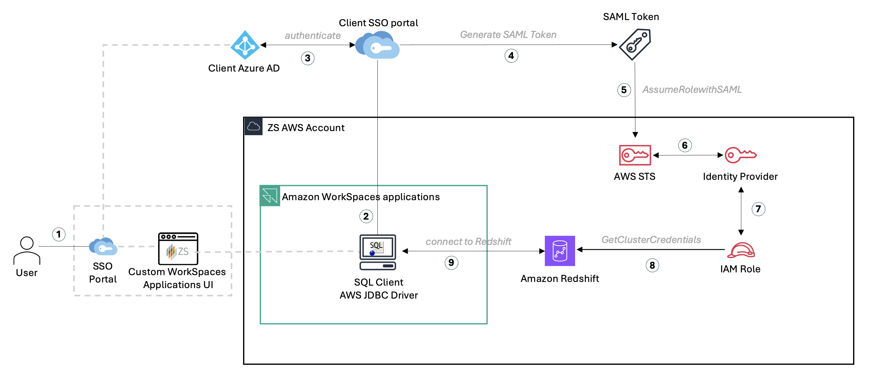The width and height of the screenshot is (871, 380).
Task: Select the SSO Portal cloud key icon
Action: coord(103,246)
